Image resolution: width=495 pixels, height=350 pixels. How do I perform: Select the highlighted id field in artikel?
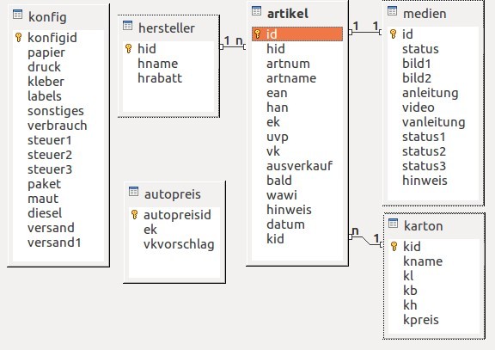point(297,34)
